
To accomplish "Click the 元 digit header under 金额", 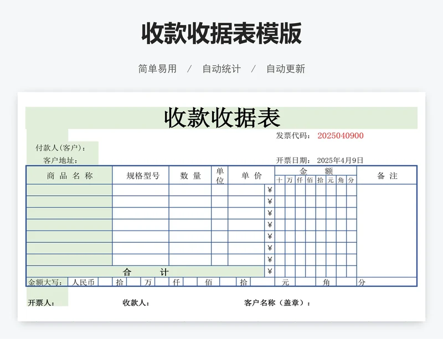I will [x=331, y=180].
